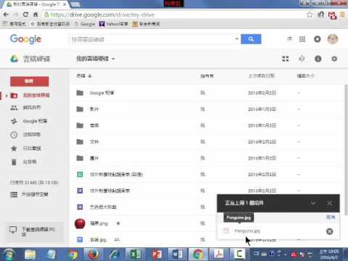This screenshot has height=261, width=348.
Task: Switch to grid view layout
Action: point(286,59)
